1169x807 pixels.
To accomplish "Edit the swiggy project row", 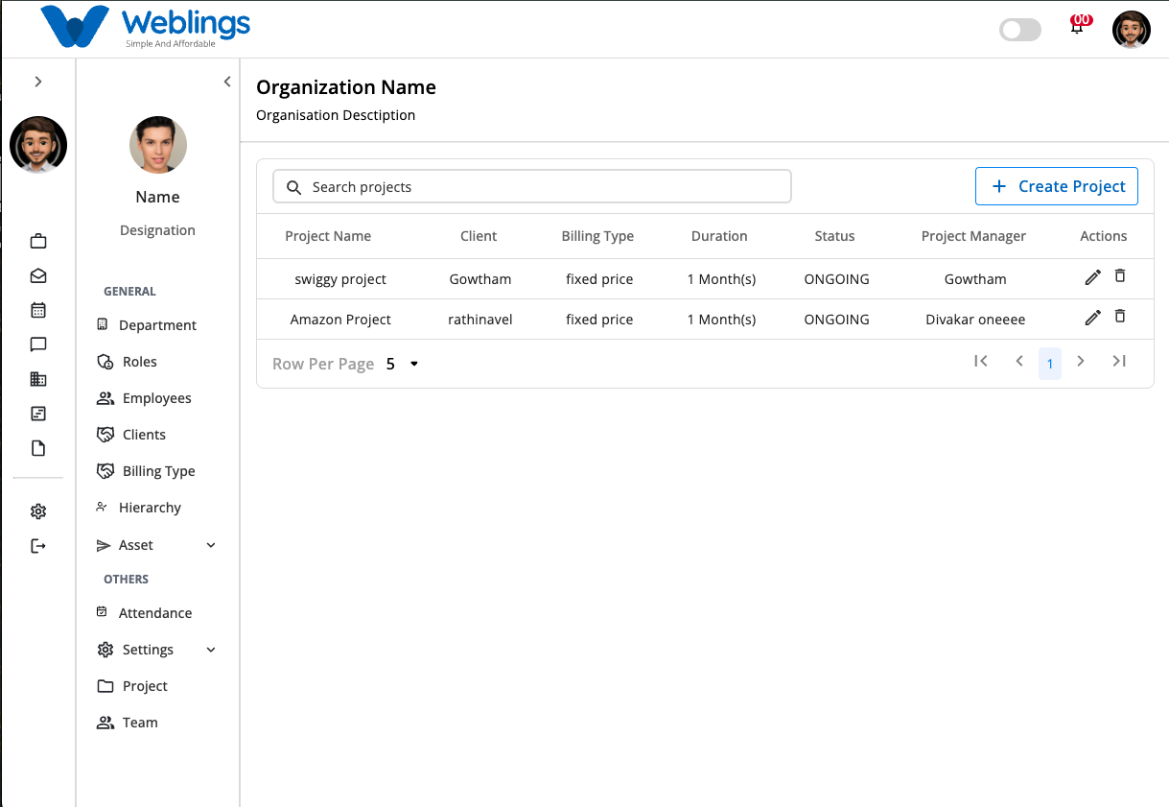I will point(1092,277).
